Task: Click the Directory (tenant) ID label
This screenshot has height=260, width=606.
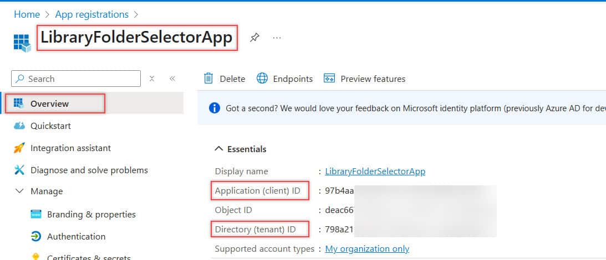Action: pyautogui.click(x=255, y=230)
